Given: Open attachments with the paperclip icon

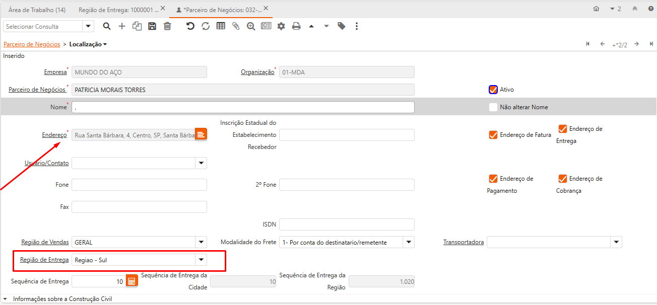Looking at the screenshot, I should coord(235,26).
